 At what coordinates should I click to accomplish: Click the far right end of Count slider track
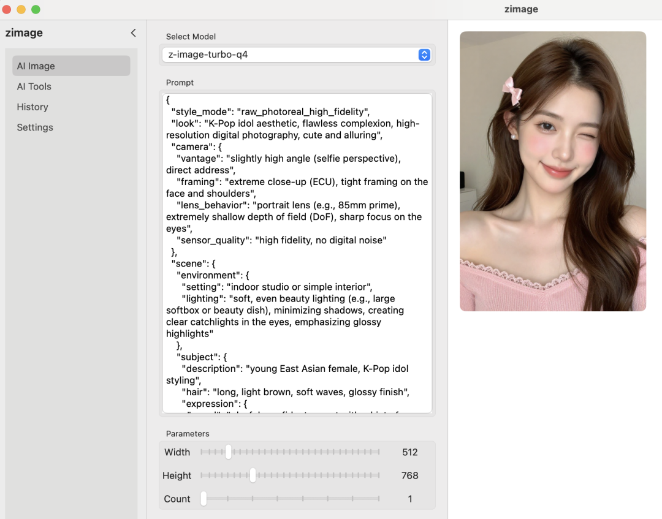tap(379, 499)
